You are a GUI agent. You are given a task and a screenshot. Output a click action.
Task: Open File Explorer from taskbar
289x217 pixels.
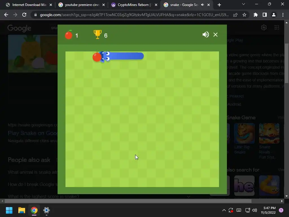tap(21, 210)
